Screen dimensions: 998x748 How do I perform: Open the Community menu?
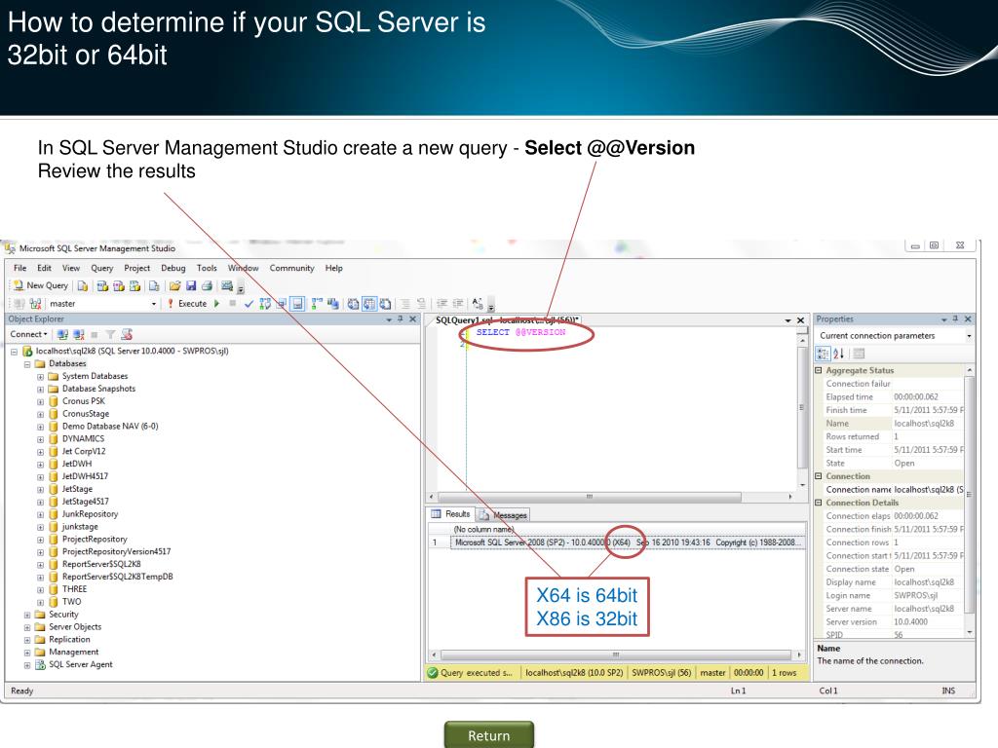292,269
